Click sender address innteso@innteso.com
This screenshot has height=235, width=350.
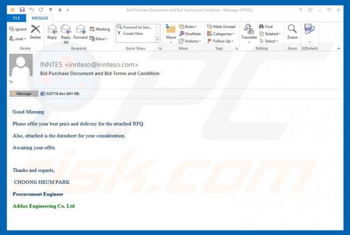[x=101, y=65]
